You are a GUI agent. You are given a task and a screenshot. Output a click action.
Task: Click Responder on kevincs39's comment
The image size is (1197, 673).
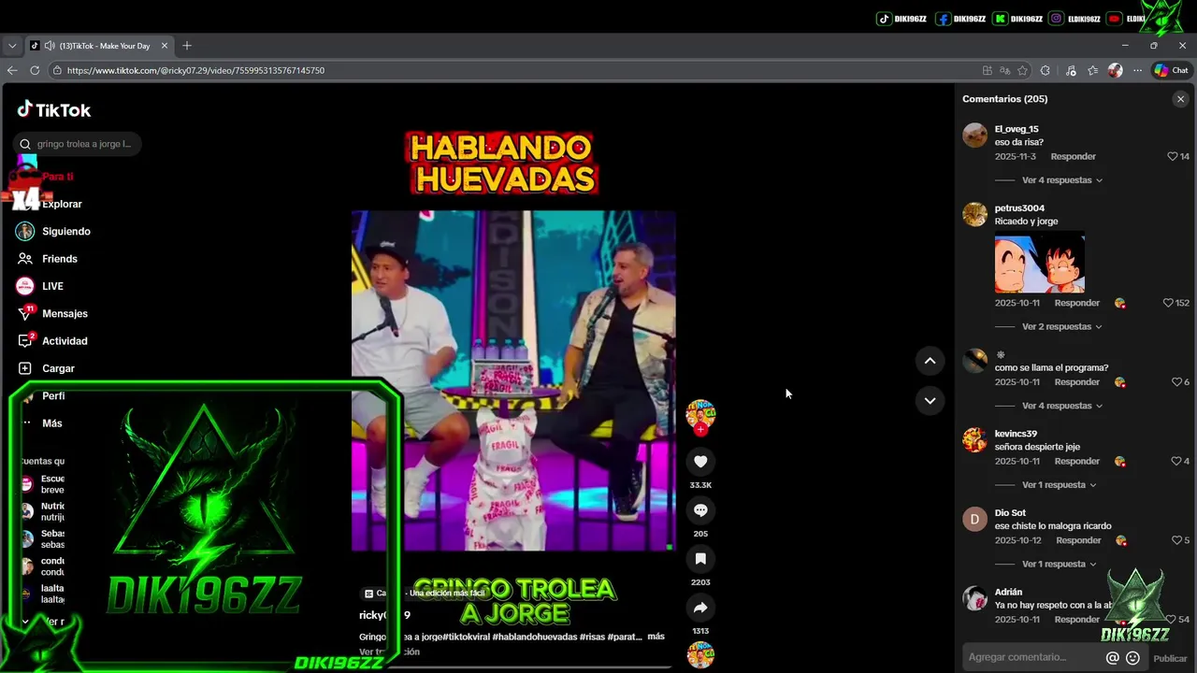point(1077,461)
